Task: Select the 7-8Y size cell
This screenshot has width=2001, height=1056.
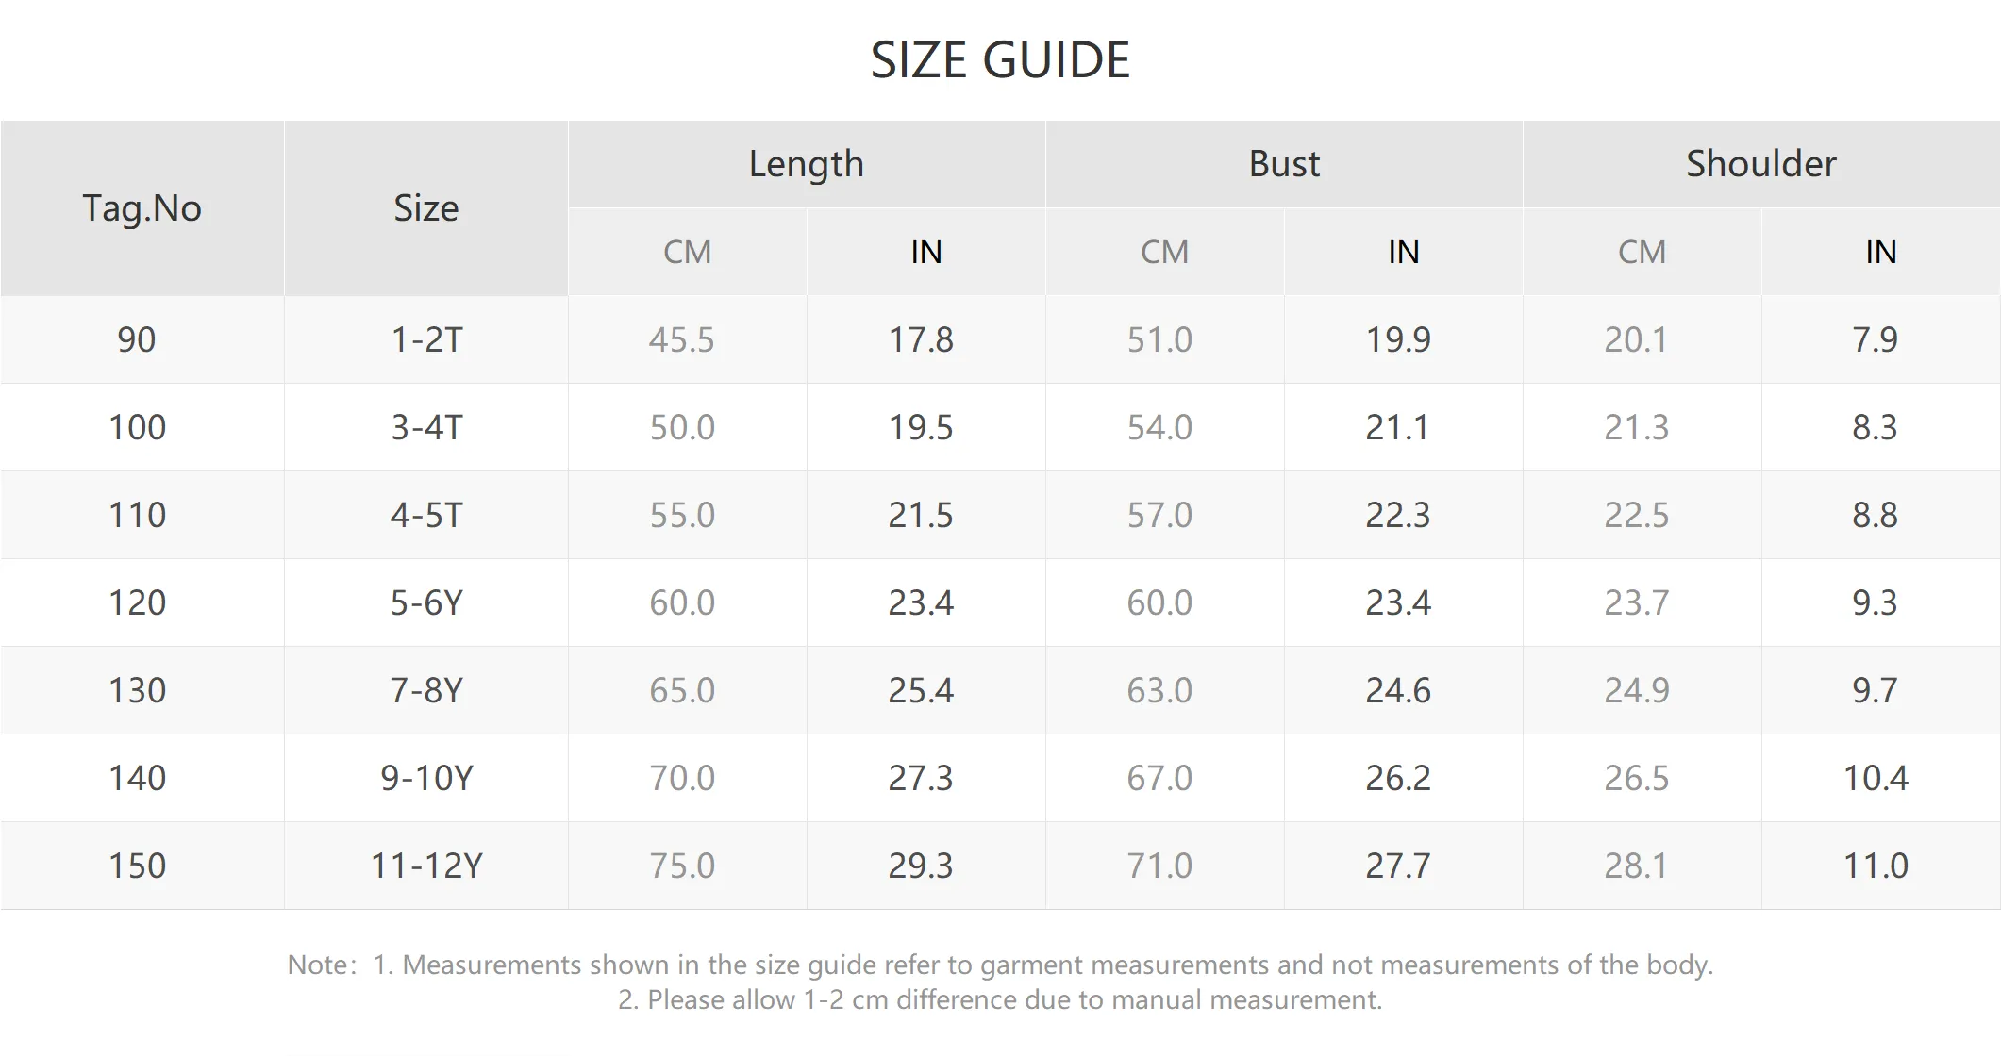Action: (426, 690)
